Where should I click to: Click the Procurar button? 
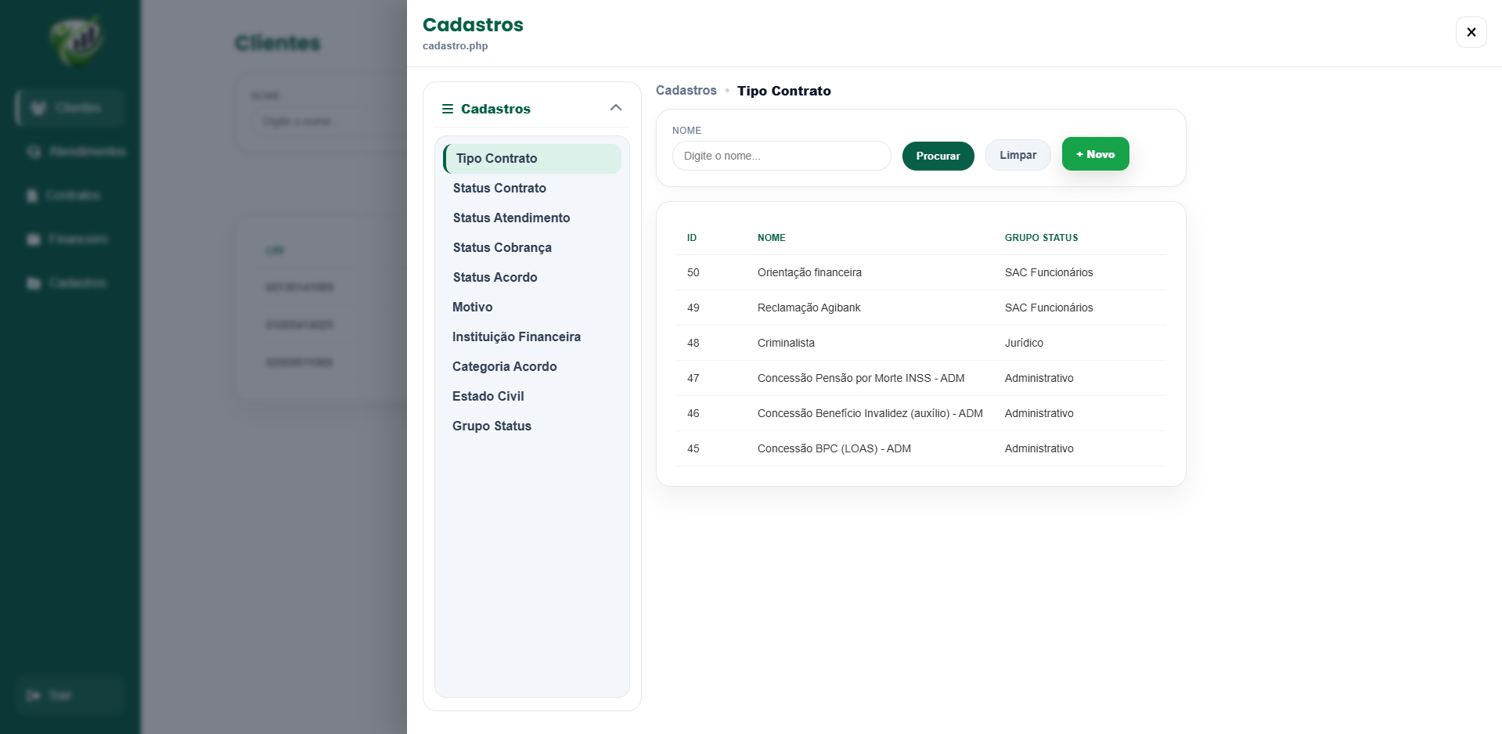pos(938,156)
